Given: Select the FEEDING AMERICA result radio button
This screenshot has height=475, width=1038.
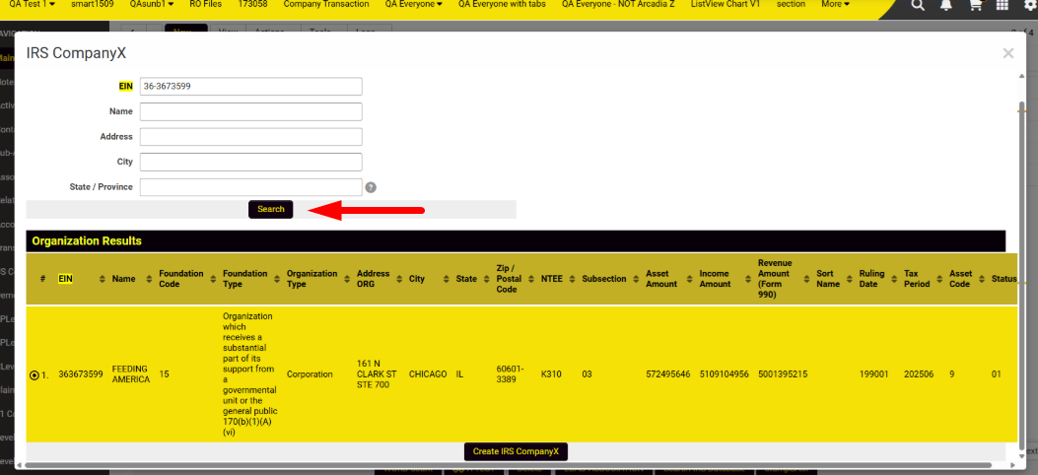Looking at the screenshot, I should pyautogui.click(x=35, y=375).
